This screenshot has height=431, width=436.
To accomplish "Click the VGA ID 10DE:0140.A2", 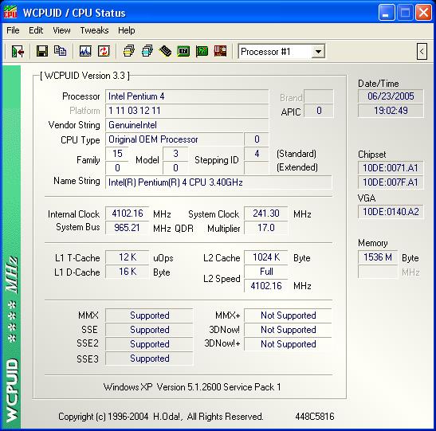I will (391, 212).
